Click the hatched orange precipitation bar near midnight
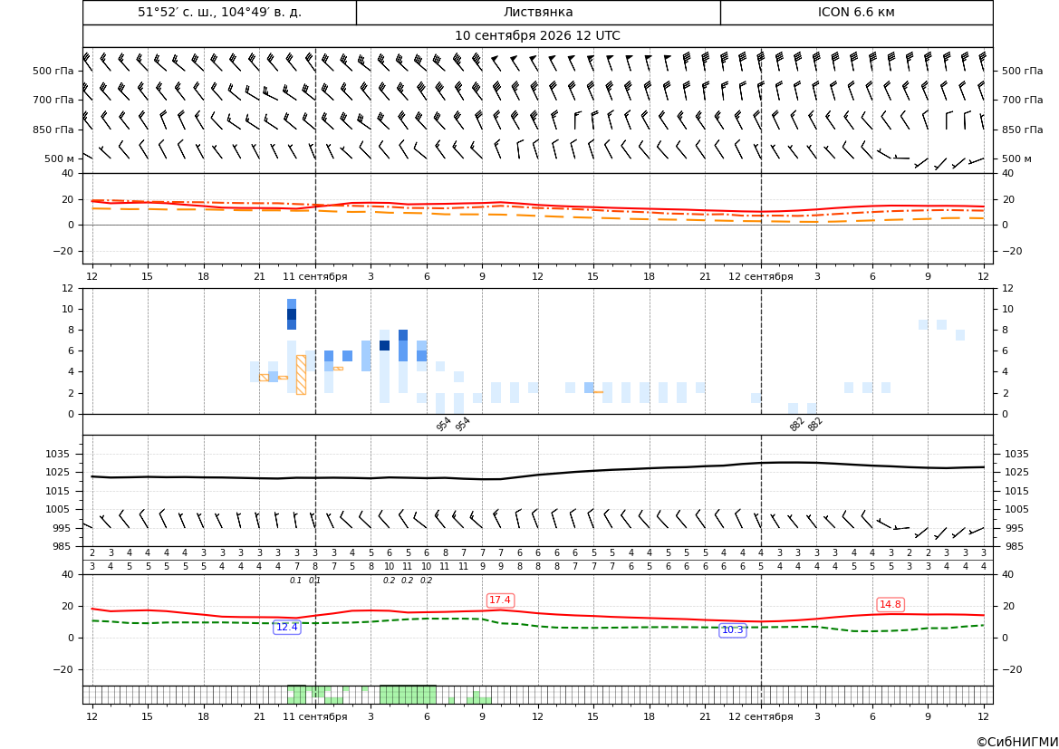1059x749 pixels. point(302,375)
